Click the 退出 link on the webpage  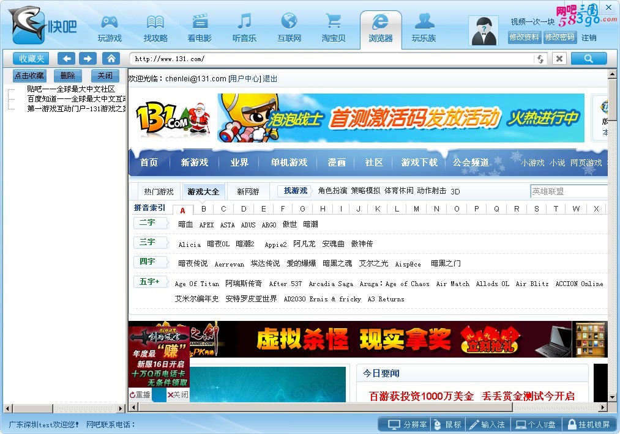[270, 79]
